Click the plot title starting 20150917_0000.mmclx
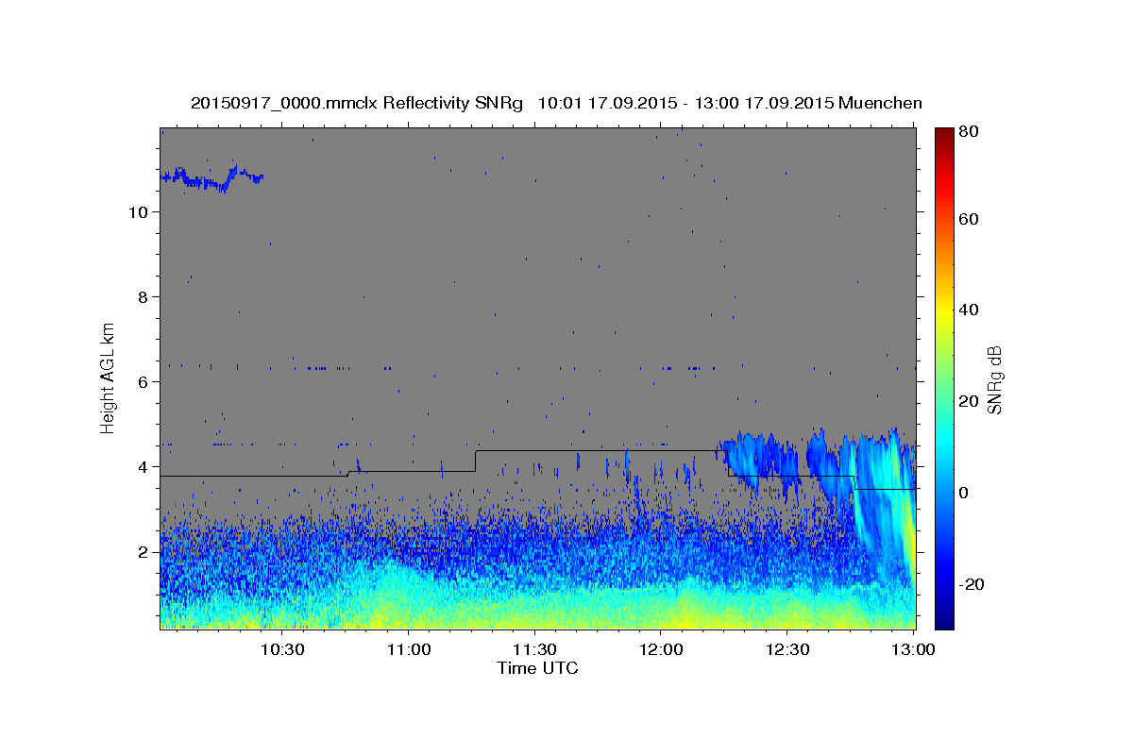 [x=556, y=103]
